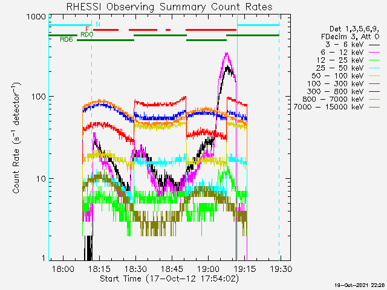Click the red line swatch for 100 - 300 keV

[x=374, y=84]
